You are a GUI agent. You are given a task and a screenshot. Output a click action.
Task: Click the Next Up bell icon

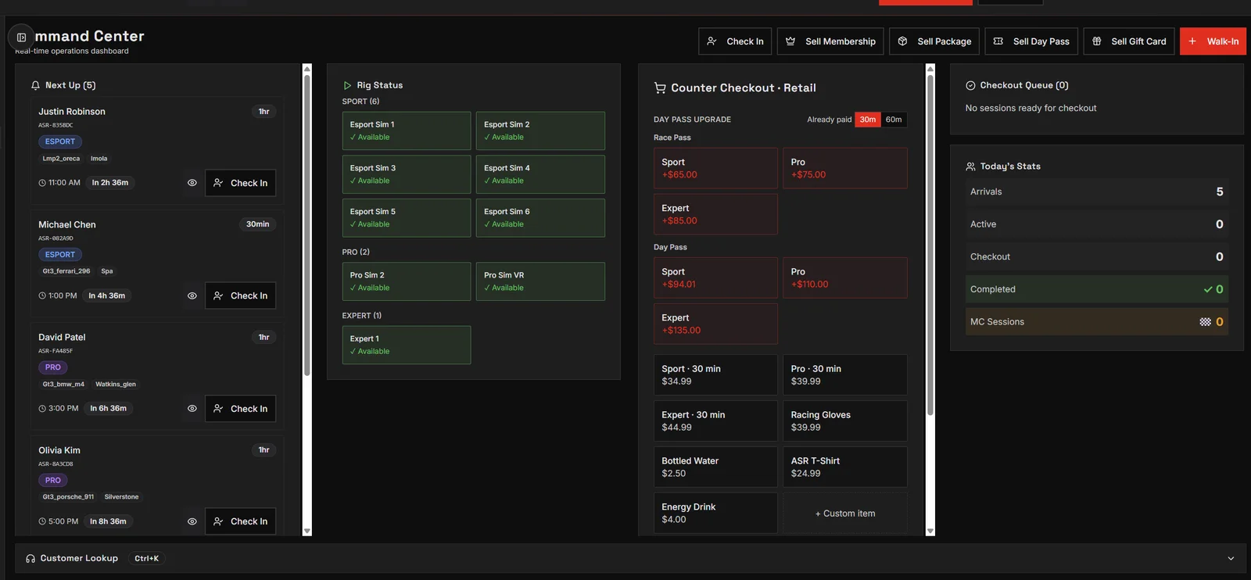(35, 85)
